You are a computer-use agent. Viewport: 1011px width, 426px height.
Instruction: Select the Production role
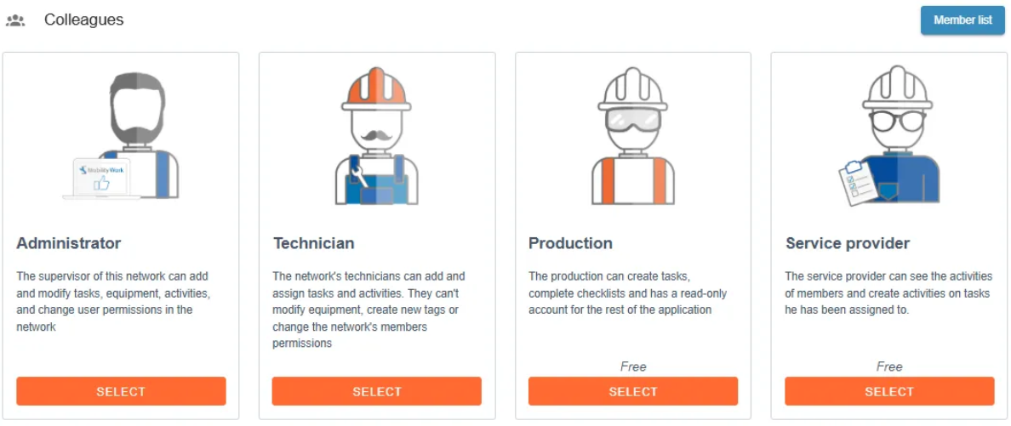tap(633, 391)
